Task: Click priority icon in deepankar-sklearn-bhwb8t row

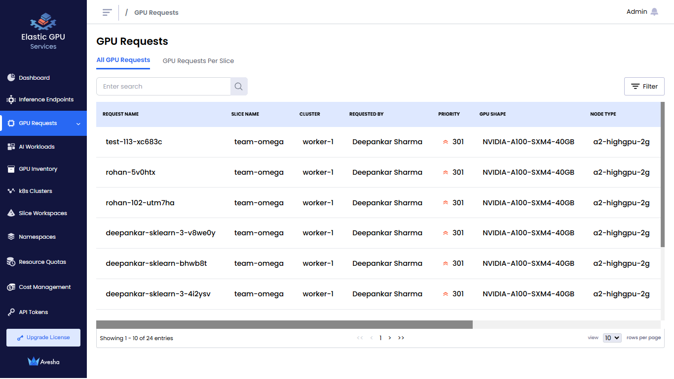Action: tap(446, 263)
